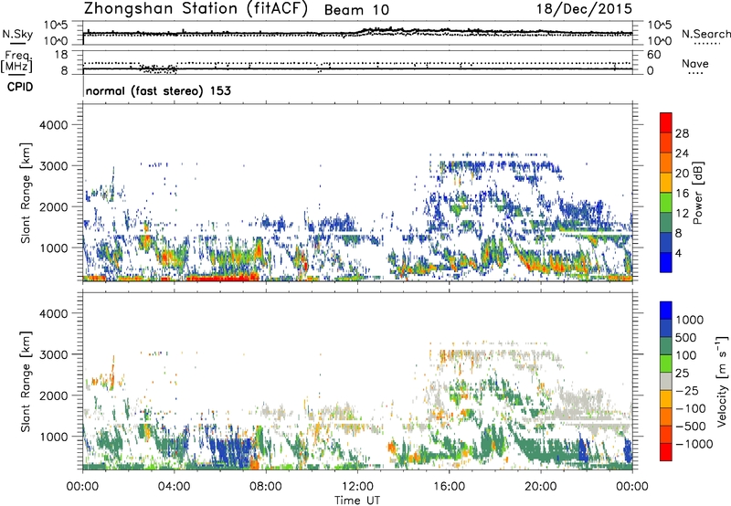This screenshot has height=506, width=731.
Task: Click the Velocity [m s-1] colorbar title
Action: tap(722, 381)
